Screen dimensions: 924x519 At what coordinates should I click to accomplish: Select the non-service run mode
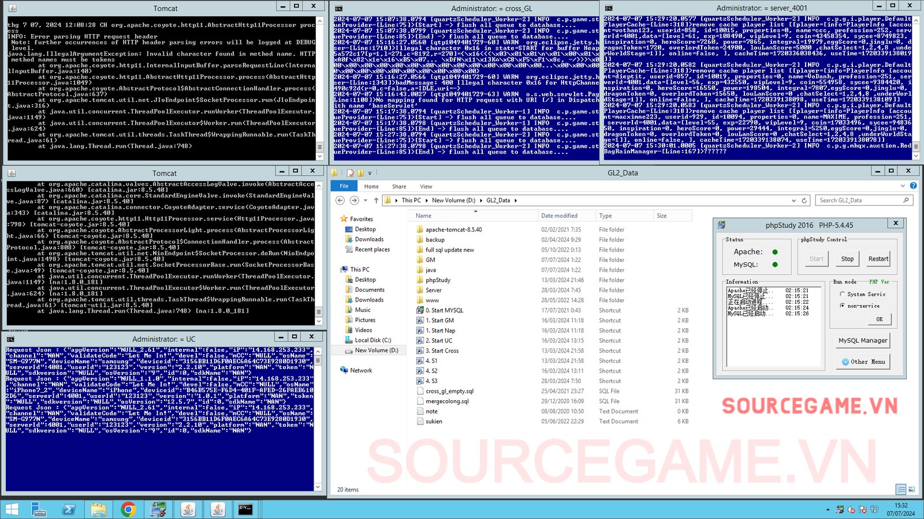(x=843, y=306)
